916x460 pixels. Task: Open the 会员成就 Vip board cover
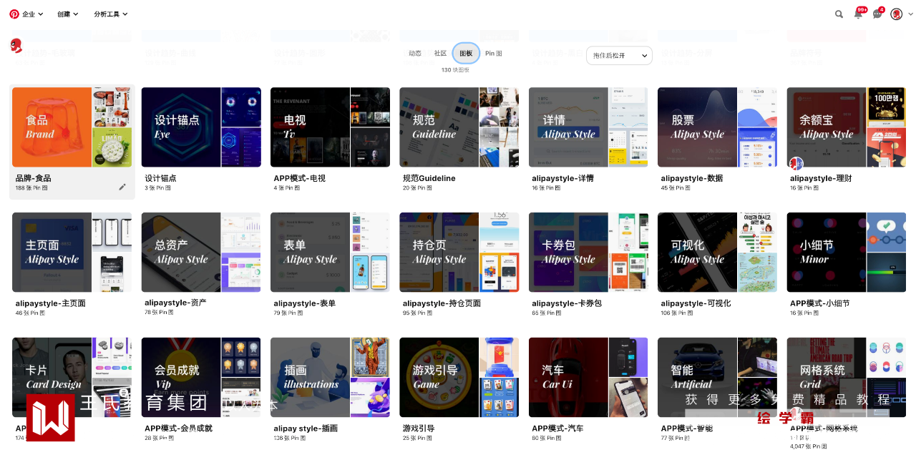click(x=201, y=378)
